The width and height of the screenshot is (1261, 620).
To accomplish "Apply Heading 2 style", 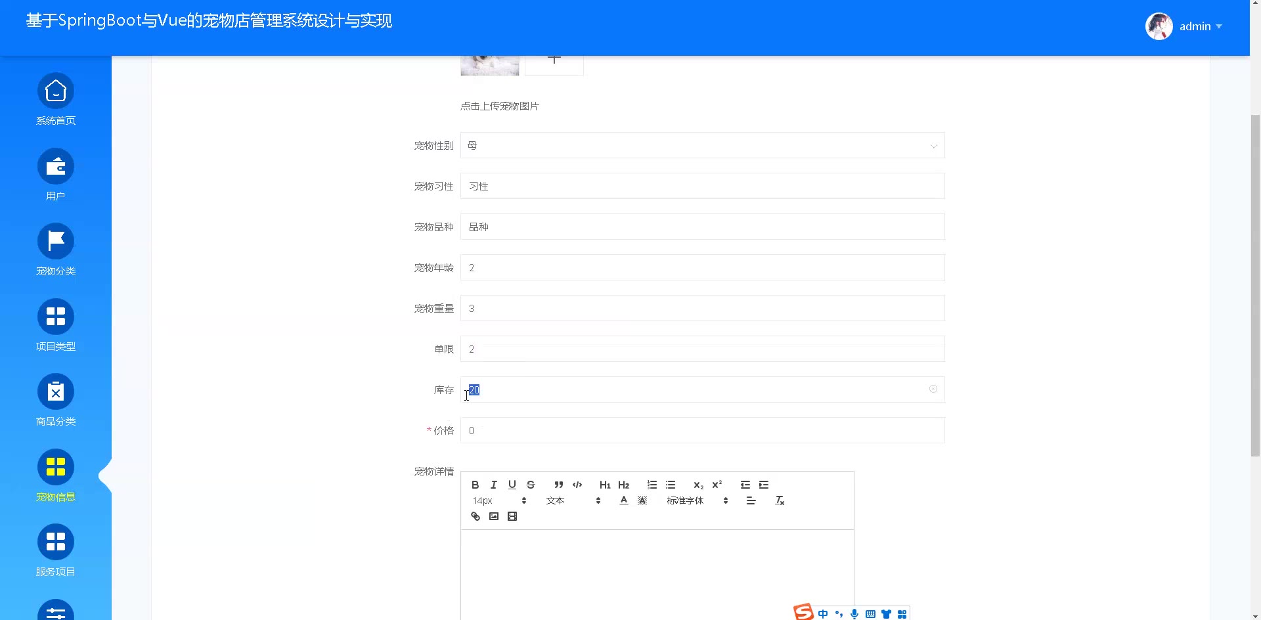I will pos(624,485).
